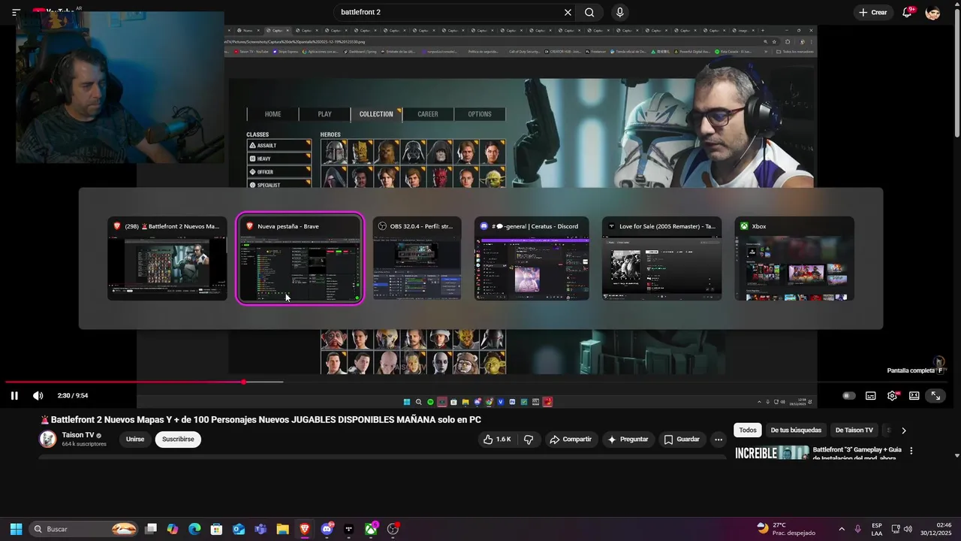
Task: Start voice search with the microphone
Action: click(619, 12)
